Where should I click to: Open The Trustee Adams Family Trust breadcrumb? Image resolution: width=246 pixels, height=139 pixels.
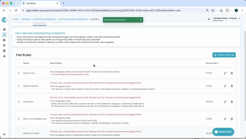pos(73,19)
